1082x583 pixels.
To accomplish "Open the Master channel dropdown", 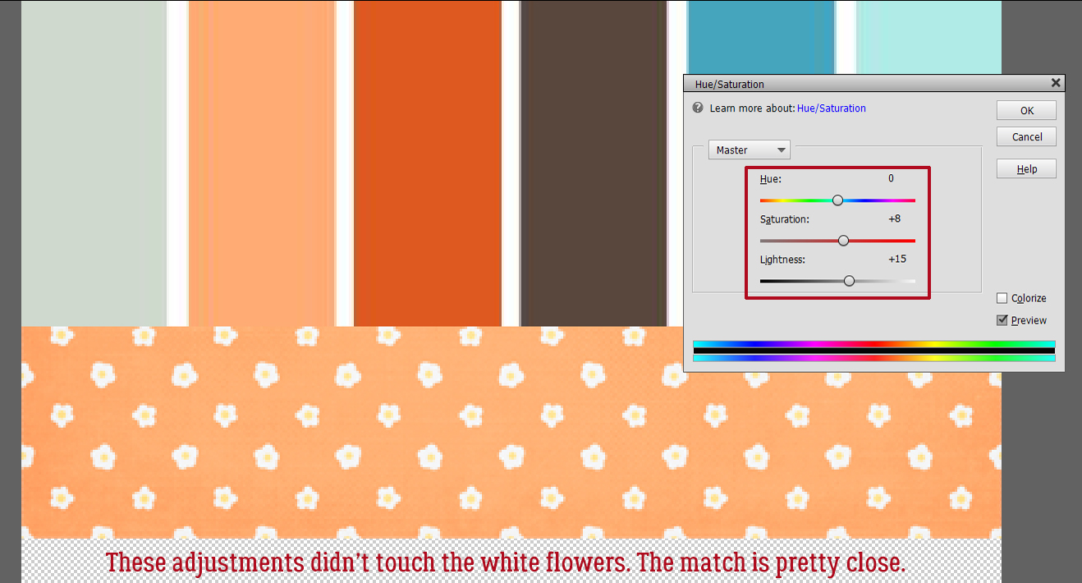I will 750,150.
